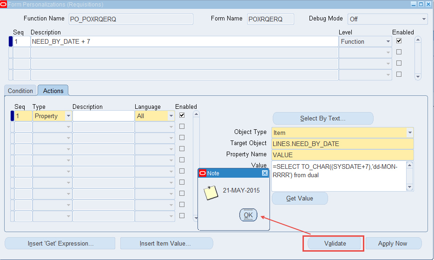Open the Object Type dropdown showing Item
The image size is (434, 260).
(410, 133)
